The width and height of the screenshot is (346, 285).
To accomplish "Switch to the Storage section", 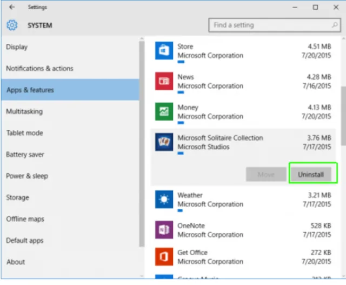I will pyautogui.click(x=17, y=197).
